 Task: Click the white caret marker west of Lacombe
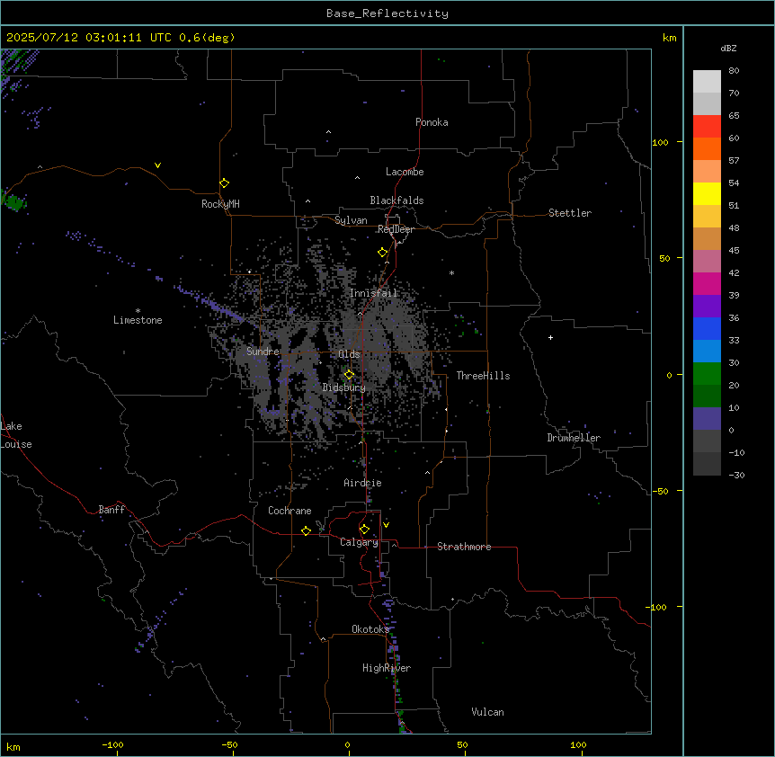point(357,177)
